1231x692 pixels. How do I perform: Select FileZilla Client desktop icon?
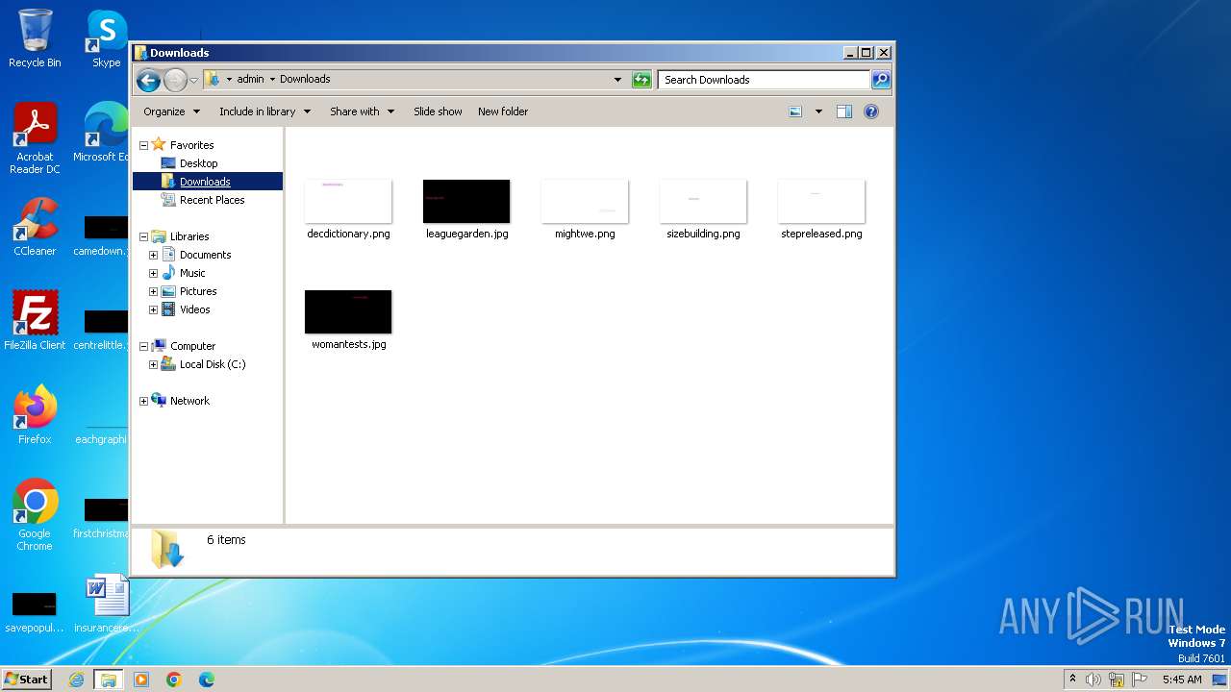coord(35,320)
